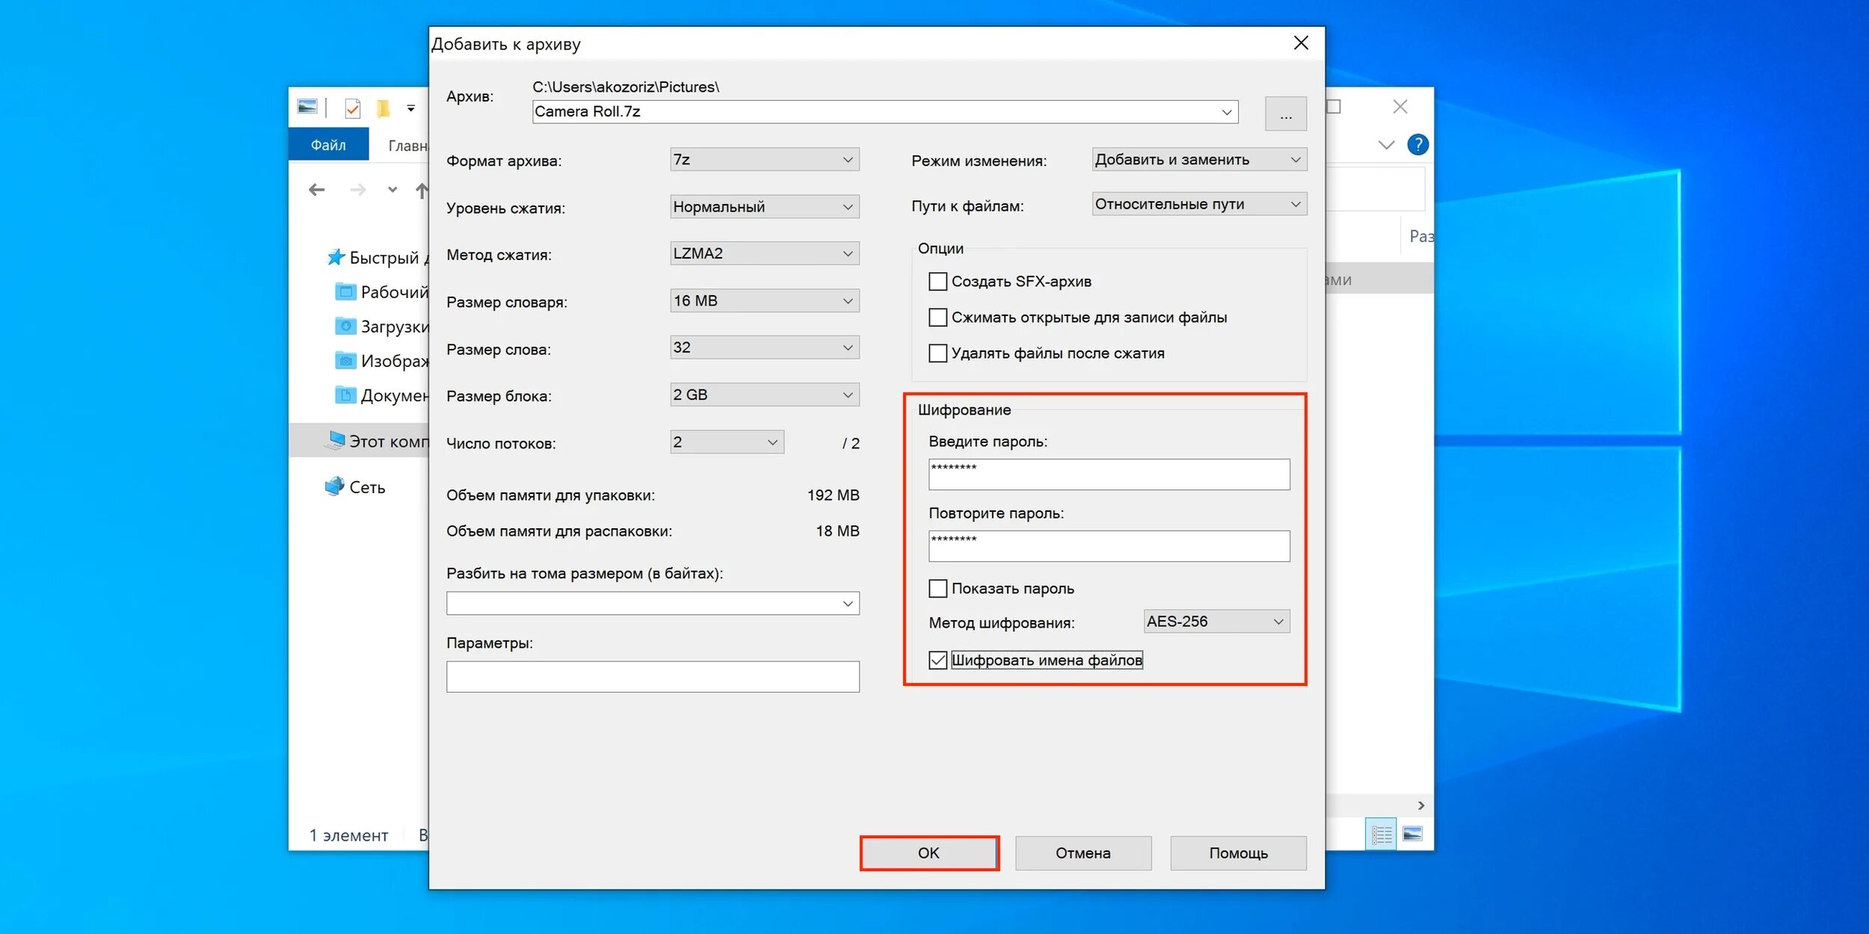Open the Метод шифрования AES-256 dropdown
The width and height of the screenshot is (1869, 934).
tap(1216, 621)
